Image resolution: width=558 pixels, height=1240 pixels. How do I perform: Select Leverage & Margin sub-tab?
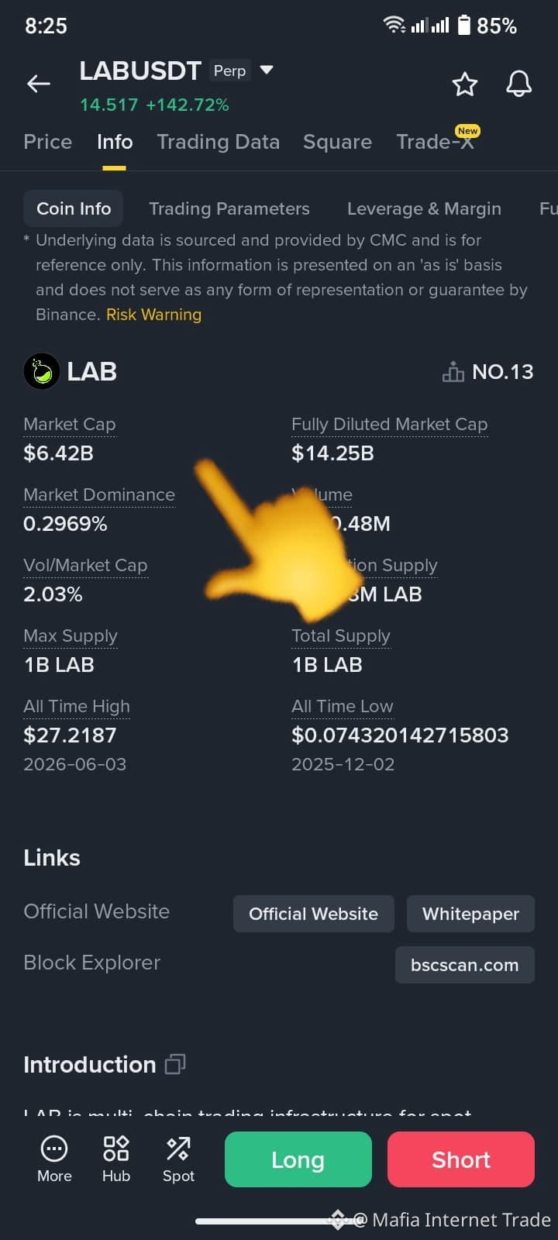(x=424, y=208)
